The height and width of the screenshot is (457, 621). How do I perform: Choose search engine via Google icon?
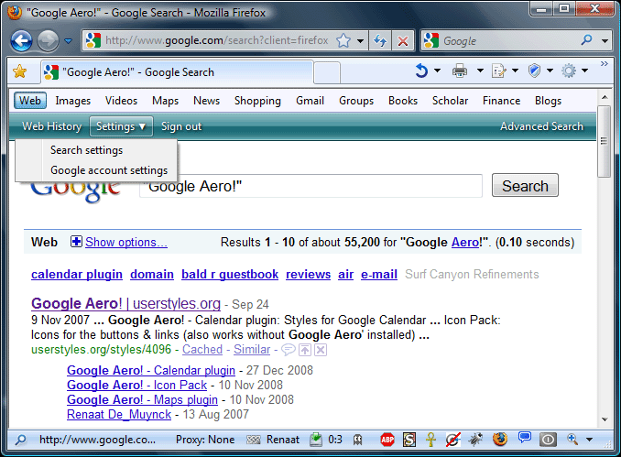[x=431, y=40]
